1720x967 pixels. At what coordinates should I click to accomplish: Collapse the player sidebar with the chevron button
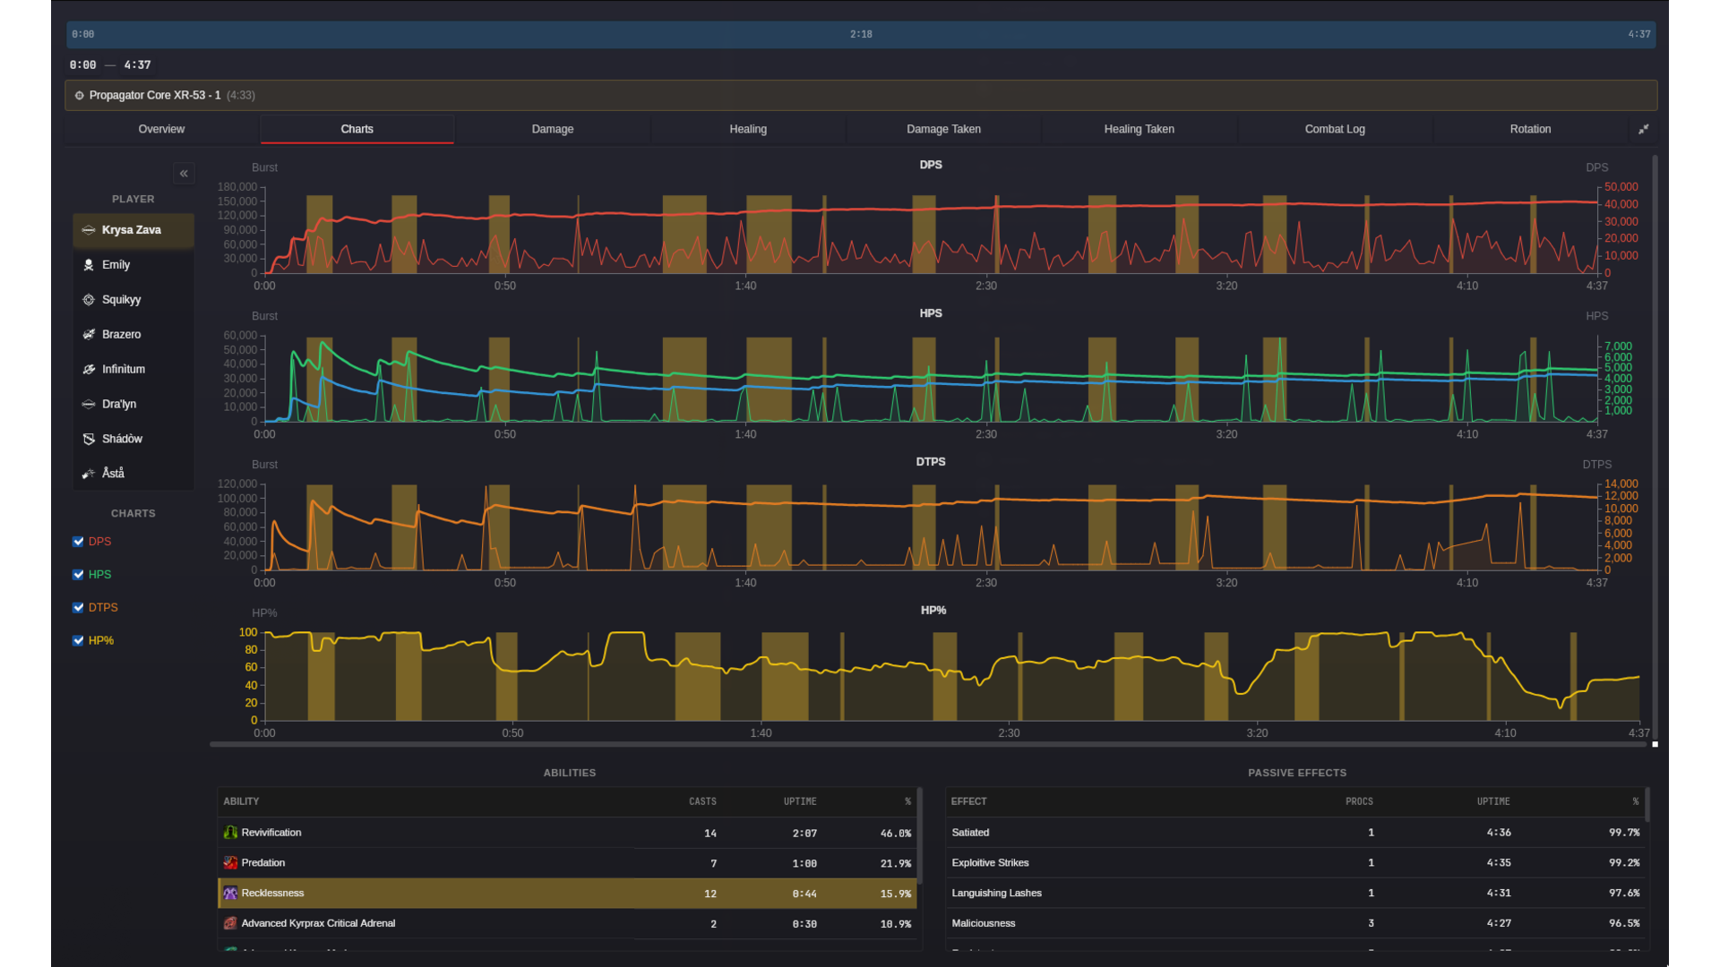(184, 173)
